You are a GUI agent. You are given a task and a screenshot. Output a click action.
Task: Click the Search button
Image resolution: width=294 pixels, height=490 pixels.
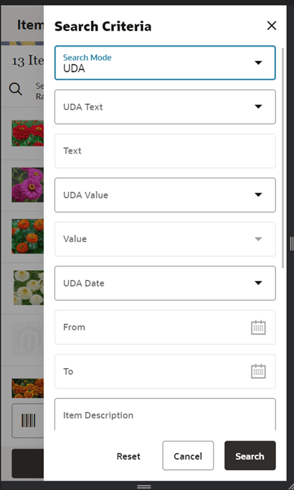point(250,456)
